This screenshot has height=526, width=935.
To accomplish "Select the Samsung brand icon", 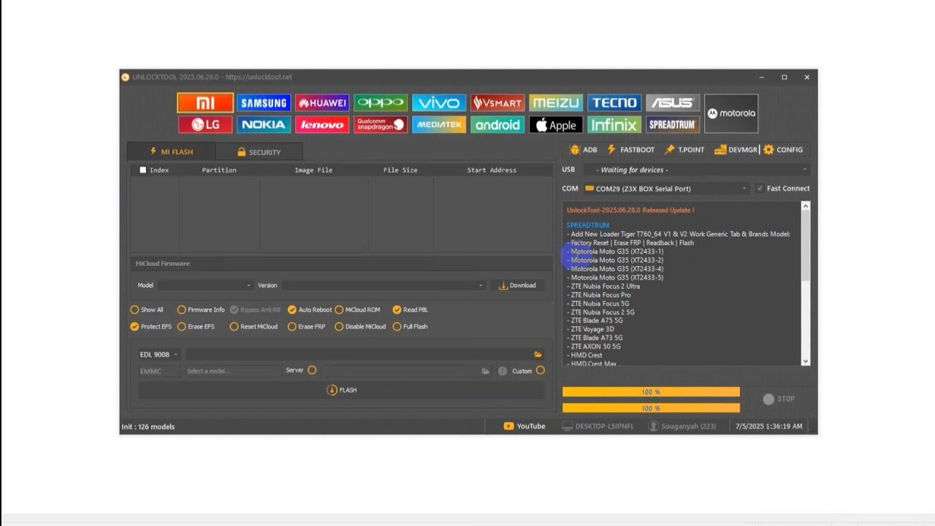I will click(x=264, y=103).
